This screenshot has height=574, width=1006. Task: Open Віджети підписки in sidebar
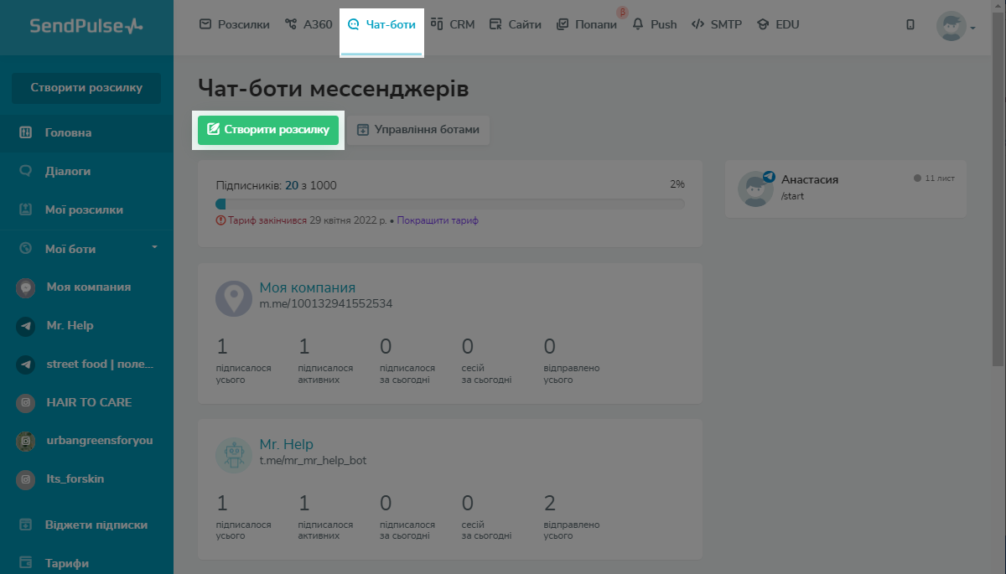tap(96, 525)
